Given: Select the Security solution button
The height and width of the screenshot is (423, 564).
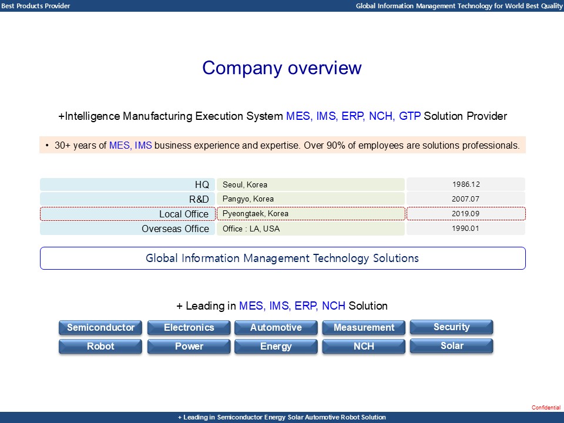Looking at the screenshot, I should [451, 327].
